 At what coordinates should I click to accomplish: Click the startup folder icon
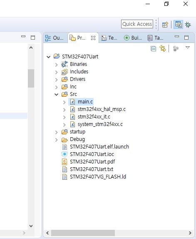click(x=65, y=132)
